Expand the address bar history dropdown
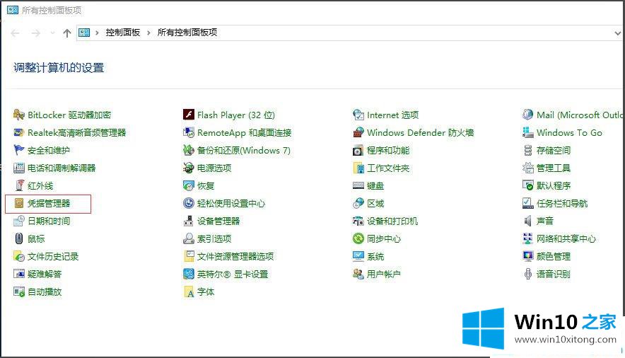625x358 pixels. 617,33
